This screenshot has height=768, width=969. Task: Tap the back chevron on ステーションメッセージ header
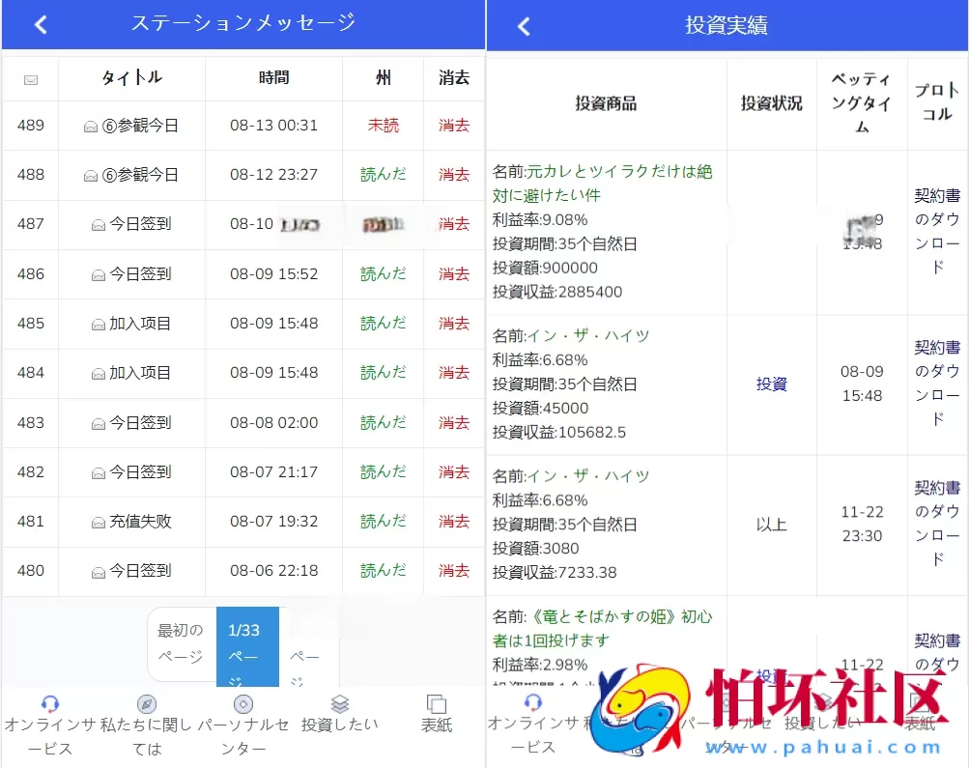pos(39,24)
